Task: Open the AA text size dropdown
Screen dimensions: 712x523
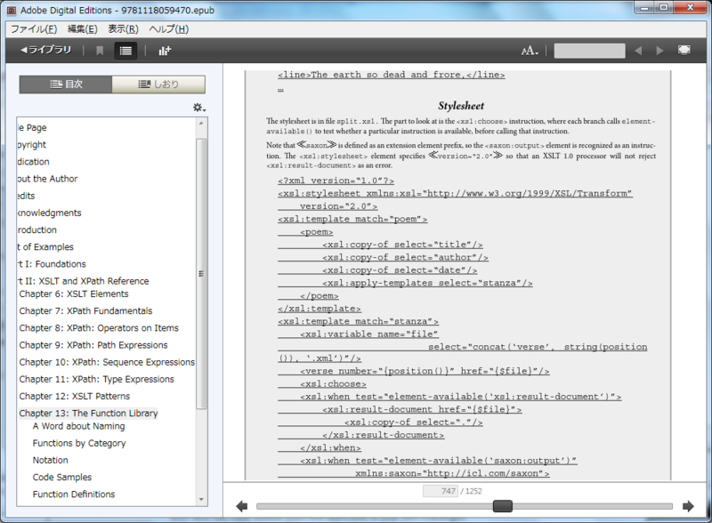Action: tap(528, 51)
